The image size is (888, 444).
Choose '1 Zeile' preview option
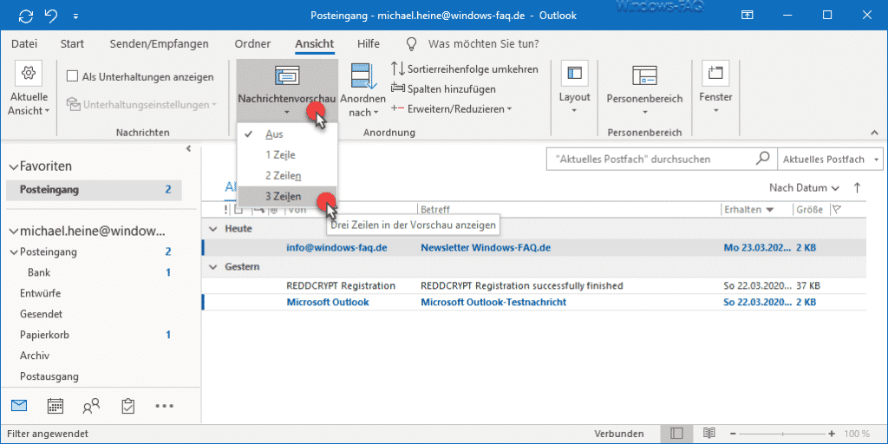coord(287,154)
